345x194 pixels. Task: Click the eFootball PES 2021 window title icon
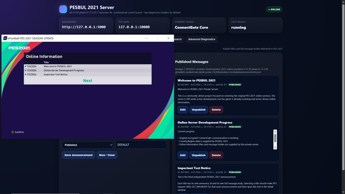point(5,38)
